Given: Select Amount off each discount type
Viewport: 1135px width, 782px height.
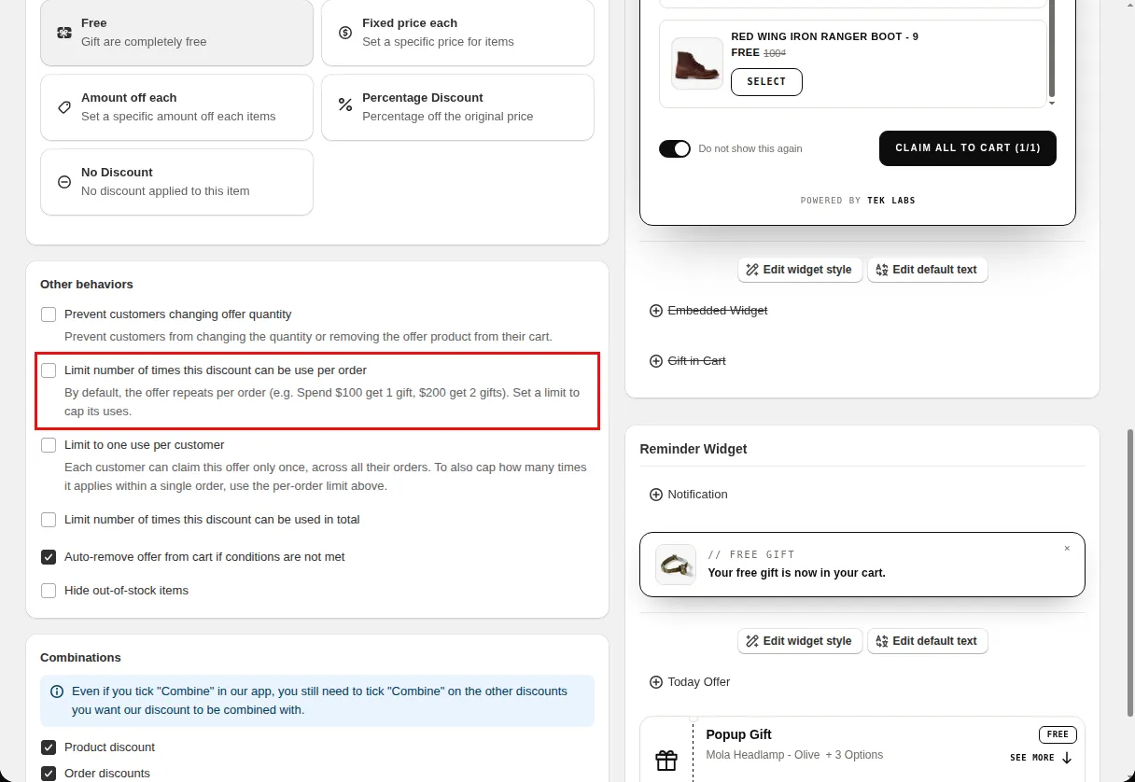Looking at the screenshot, I should pos(176,107).
